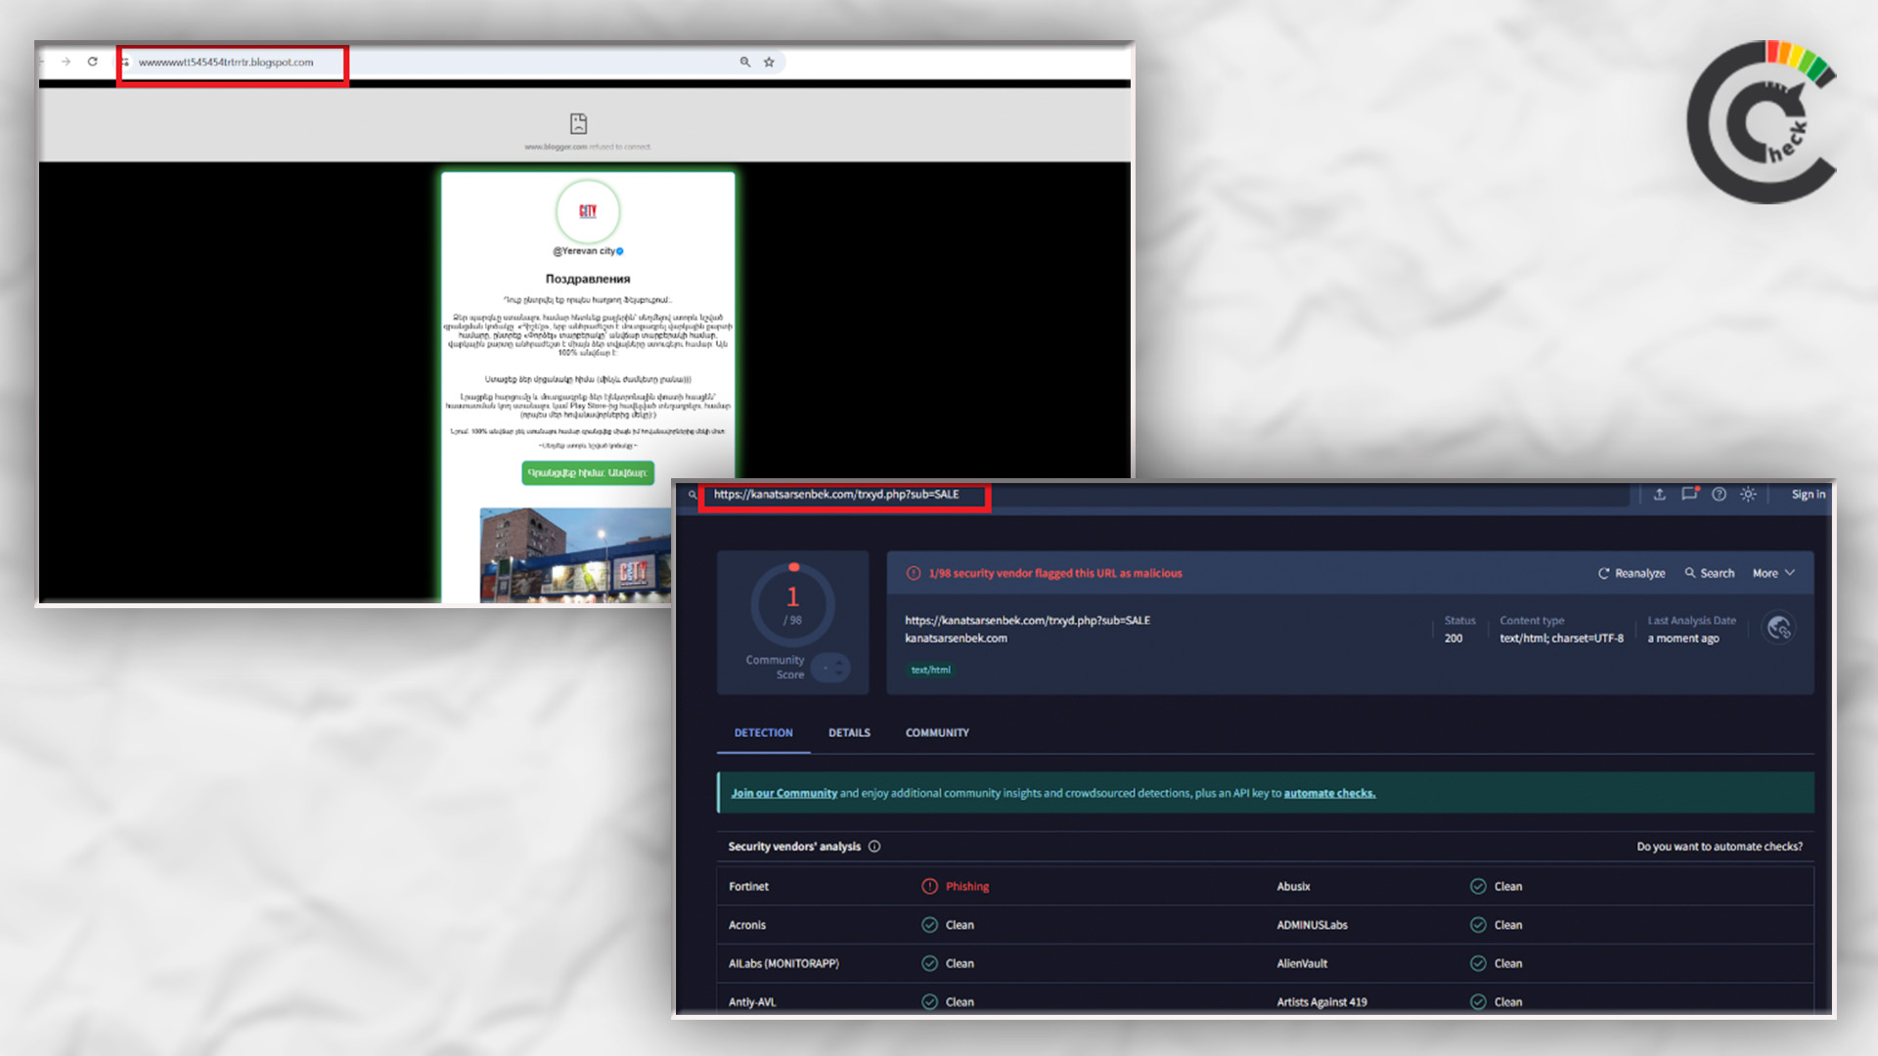This screenshot has height=1056, width=1878.
Task: Click VirusTotal search magnifier icon
Action: 693,495
